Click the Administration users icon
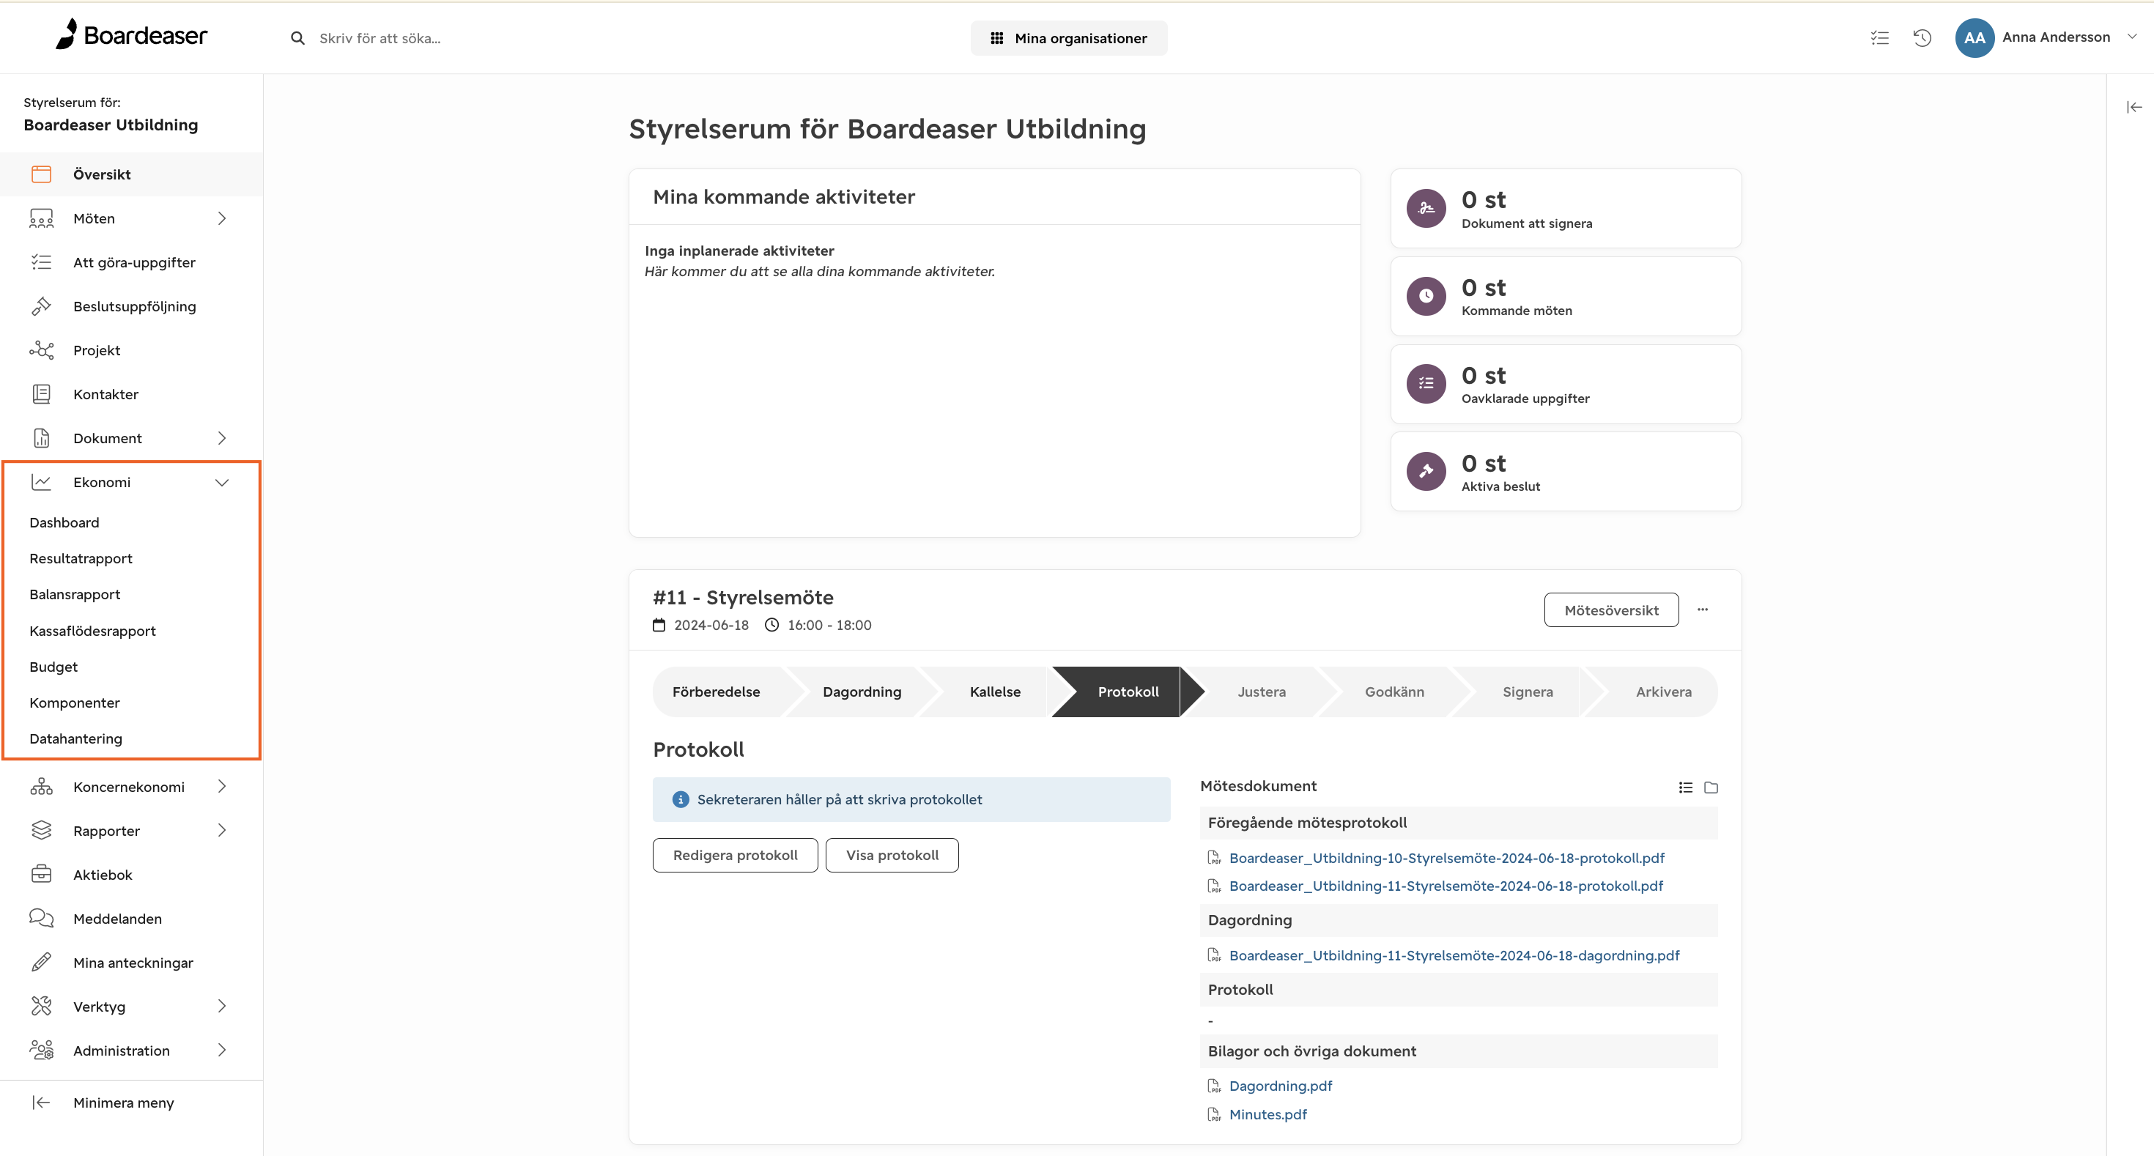Image resolution: width=2154 pixels, height=1156 pixels. point(41,1050)
